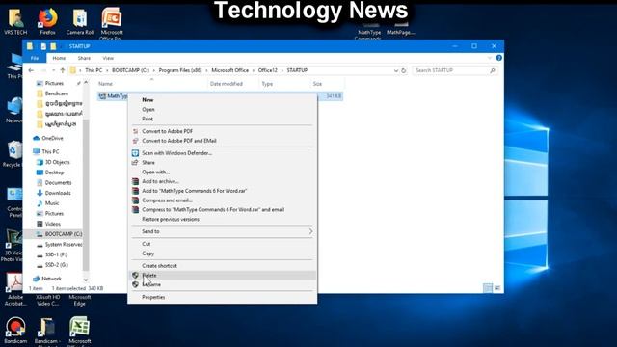This screenshot has width=617, height=347.
Task: Select OneDrive in the navigation pane
Action: tap(52, 138)
